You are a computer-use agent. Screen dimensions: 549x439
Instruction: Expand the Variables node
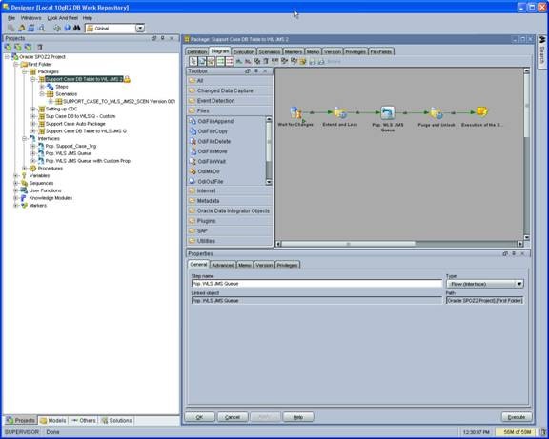16,175
